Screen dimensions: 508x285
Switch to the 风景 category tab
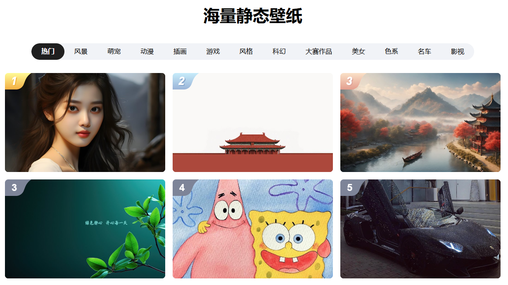81,52
